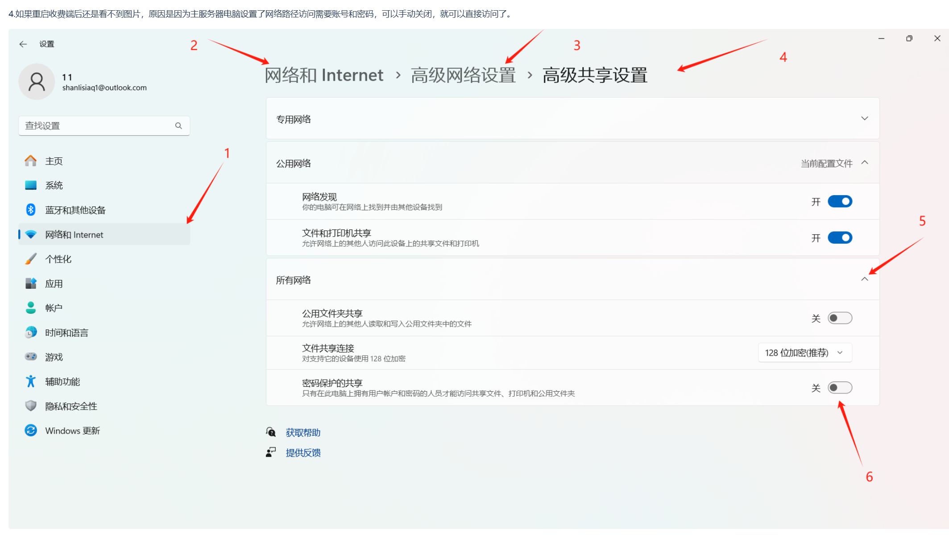The width and height of the screenshot is (949, 541).
Task: Click the 应用 apps icon
Action: point(31,283)
